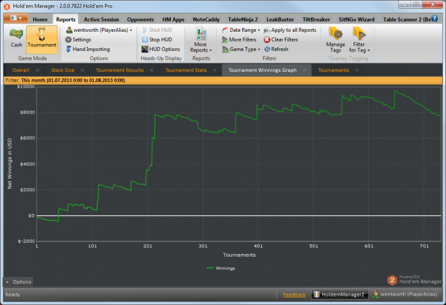
Task: Clear Filters
Action: coord(281,39)
